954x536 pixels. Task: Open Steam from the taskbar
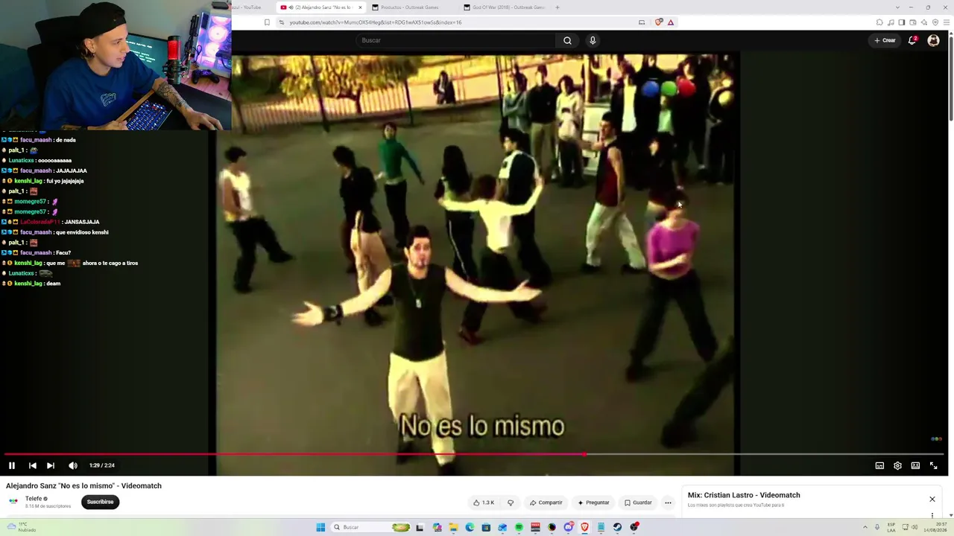[617, 527]
